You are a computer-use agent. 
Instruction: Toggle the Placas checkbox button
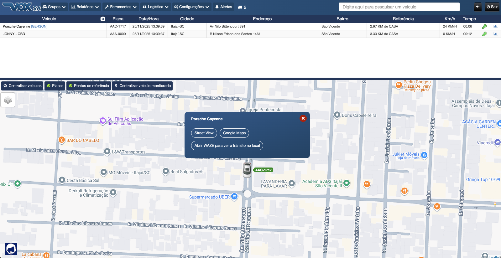point(55,86)
